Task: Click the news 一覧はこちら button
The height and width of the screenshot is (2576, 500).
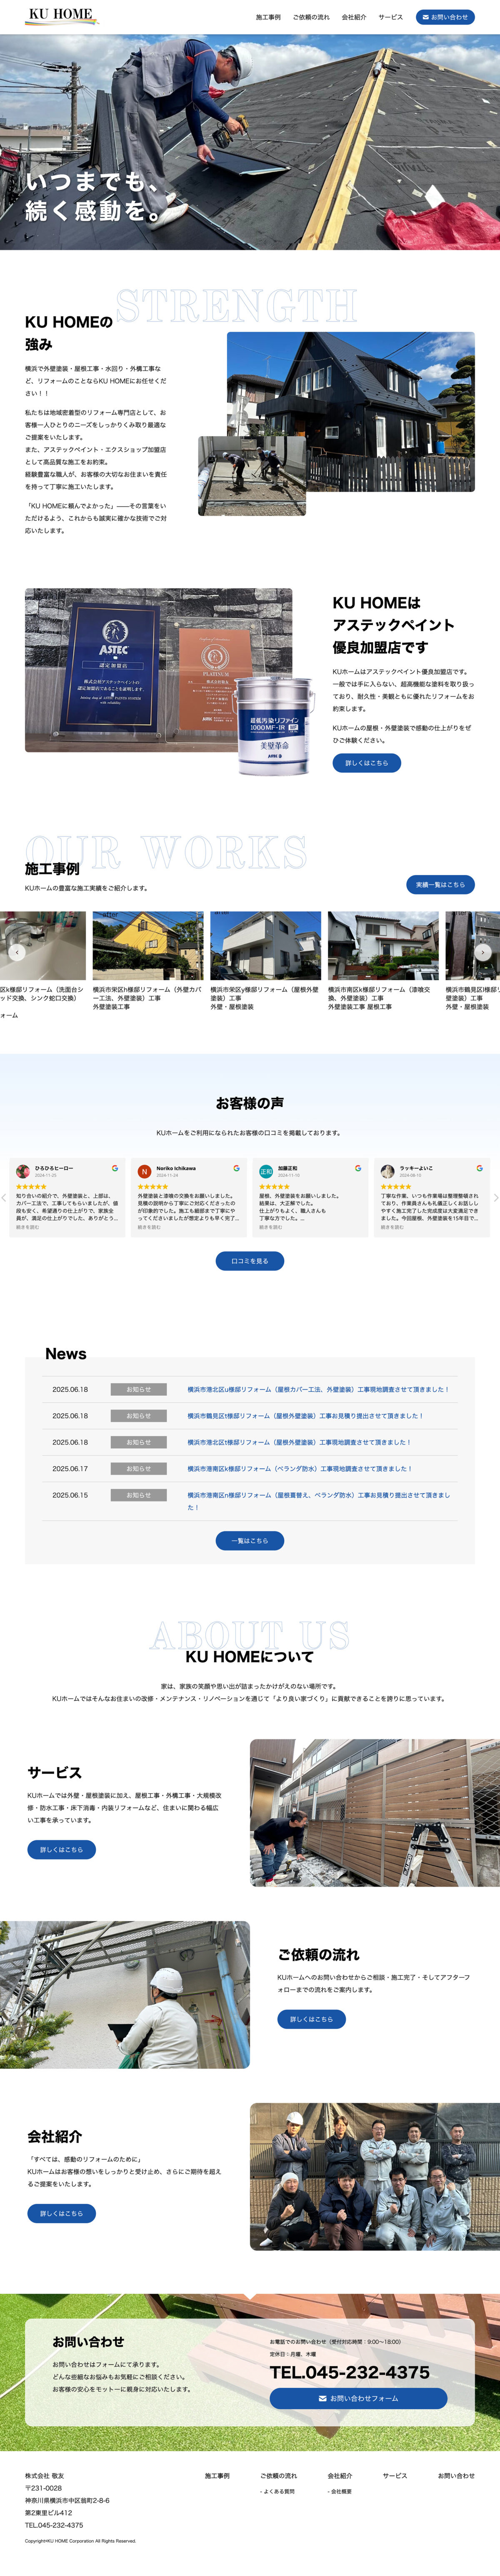Action: click(250, 1541)
